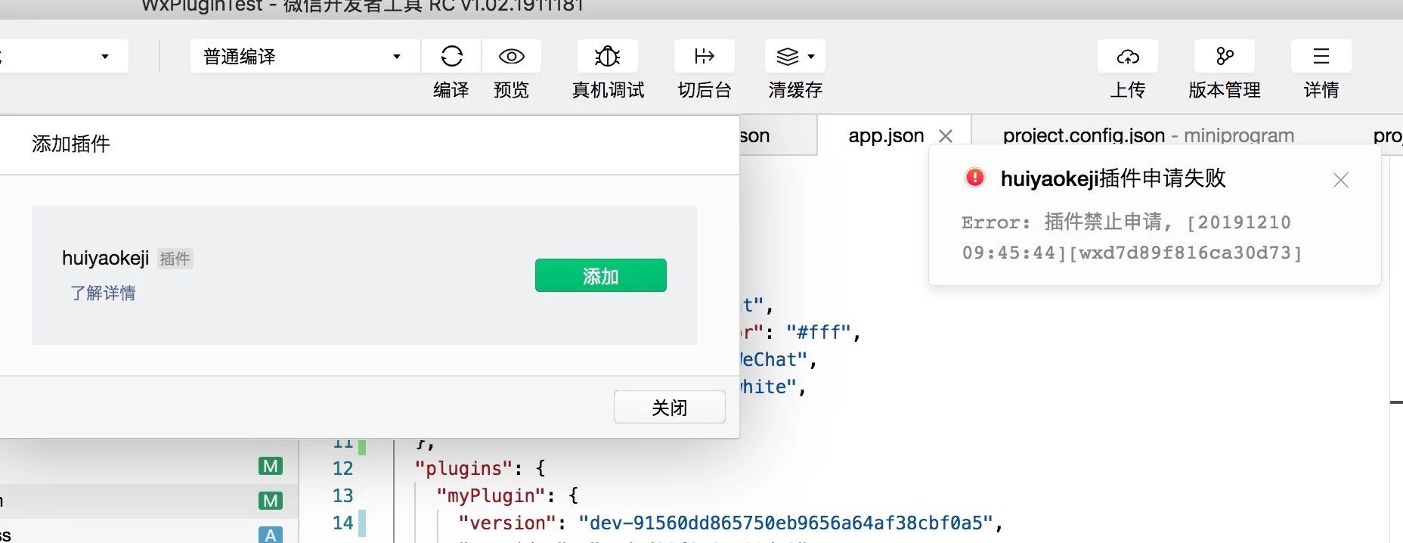Click the dev-91560dd version string value
Viewport: 1403px width, 543px height.
[x=785, y=523]
